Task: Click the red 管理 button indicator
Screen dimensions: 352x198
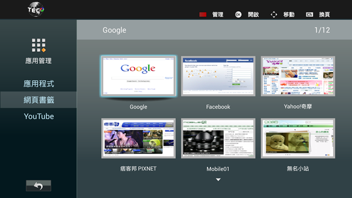Action: 203,15
